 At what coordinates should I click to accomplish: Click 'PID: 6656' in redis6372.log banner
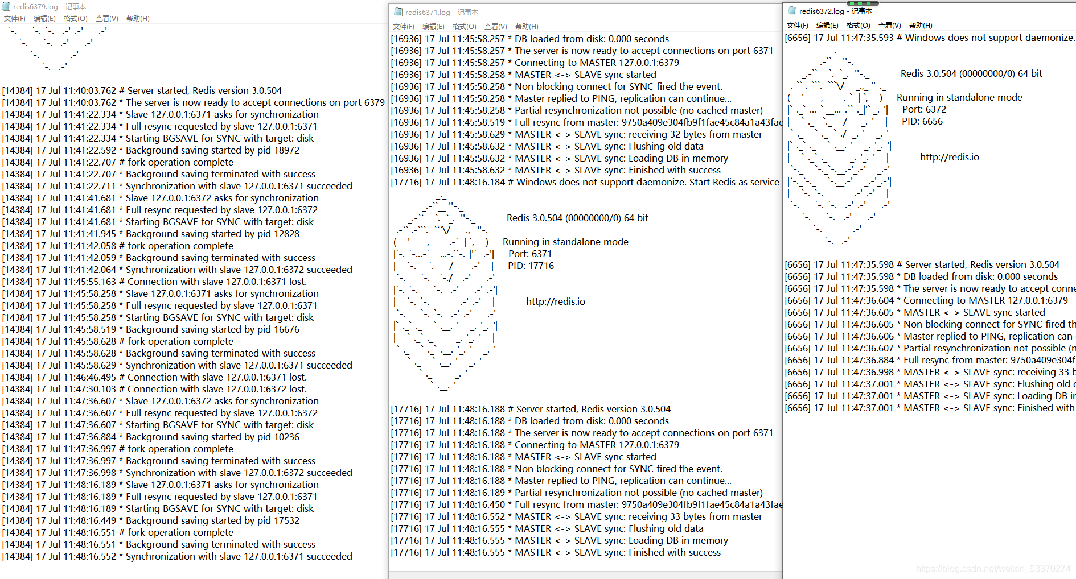point(922,121)
